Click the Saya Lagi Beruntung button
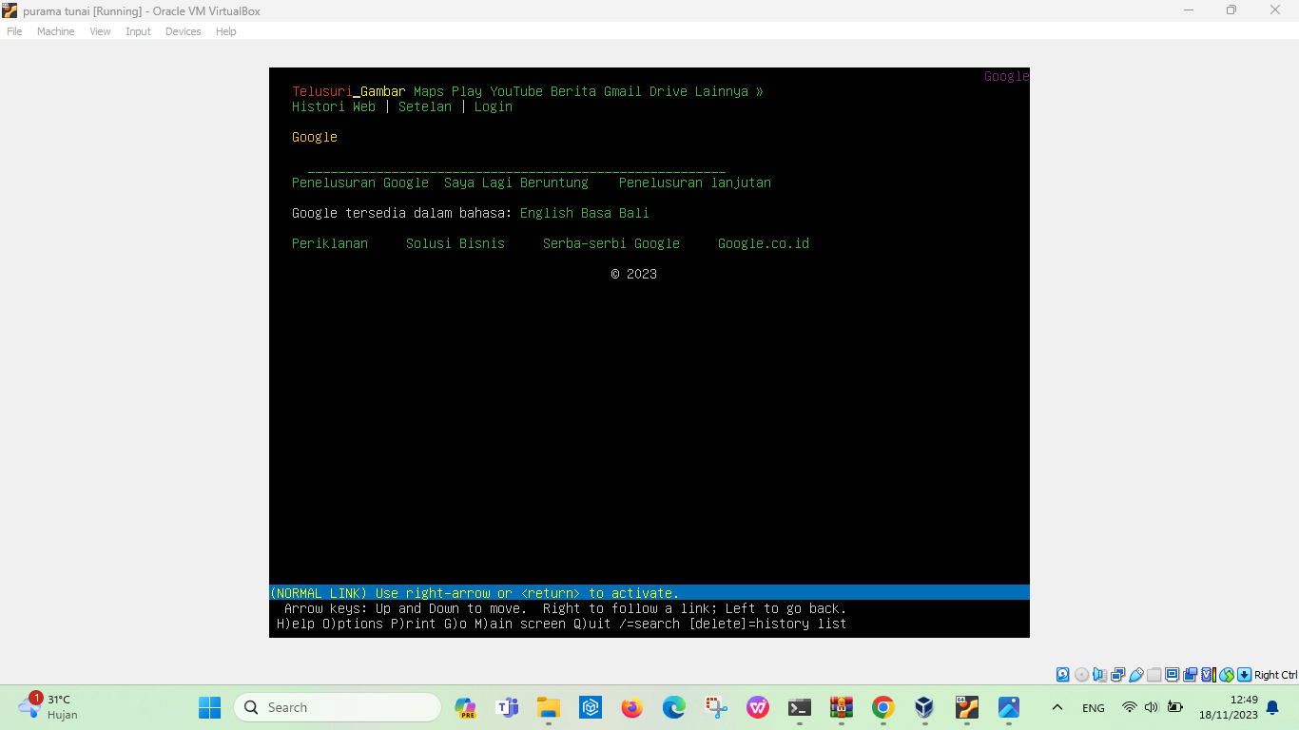1299x730 pixels. tap(516, 182)
